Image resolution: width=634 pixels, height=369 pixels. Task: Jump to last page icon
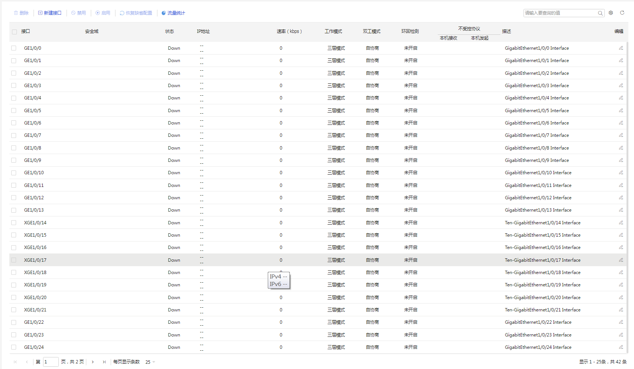tap(104, 362)
